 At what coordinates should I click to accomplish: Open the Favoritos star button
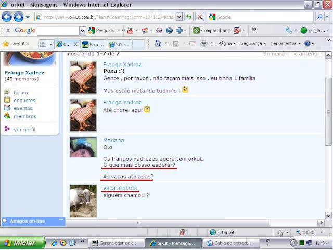[16, 44]
